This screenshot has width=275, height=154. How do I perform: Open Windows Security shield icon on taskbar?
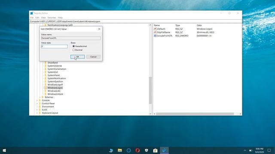[x=147, y=150]
